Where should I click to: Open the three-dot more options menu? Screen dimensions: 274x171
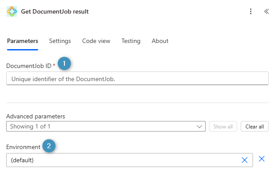251,11
